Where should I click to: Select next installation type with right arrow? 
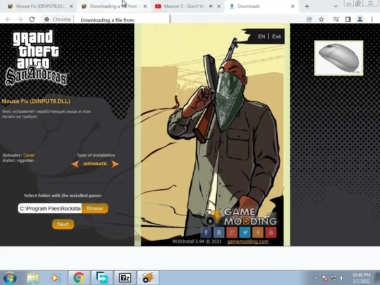click(x=115, y=164)
